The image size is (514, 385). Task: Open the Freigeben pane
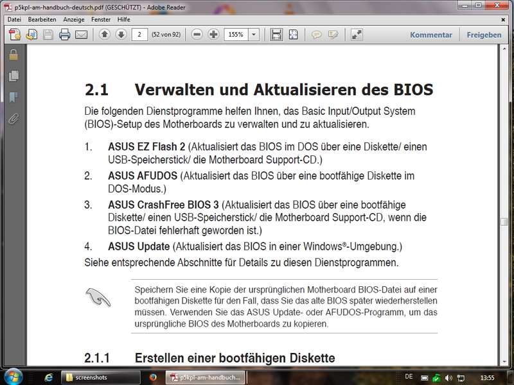coord(484,35)
